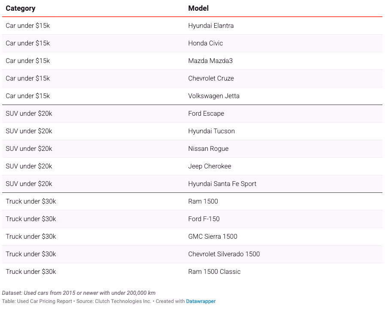Image resolution: width=385 pixels, height=315 pixels.
Task: Click Truck under $30k beside Ram 1500 Classic
Action: (x=31, y=272)
